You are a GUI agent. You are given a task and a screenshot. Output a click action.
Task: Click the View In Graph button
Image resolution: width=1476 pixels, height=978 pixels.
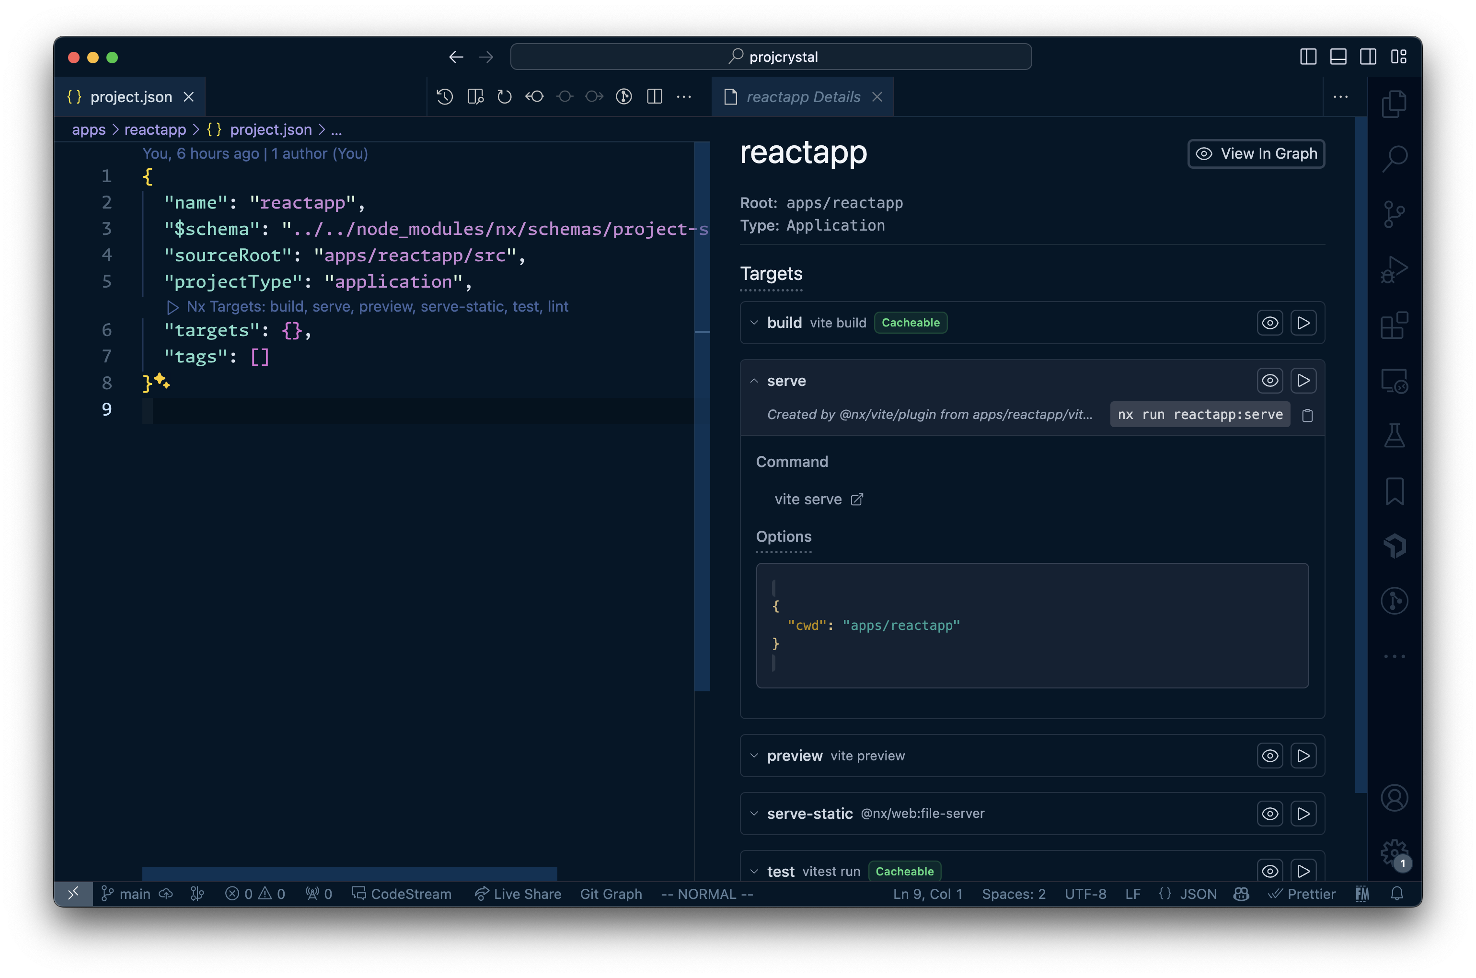click(1256, 153)
